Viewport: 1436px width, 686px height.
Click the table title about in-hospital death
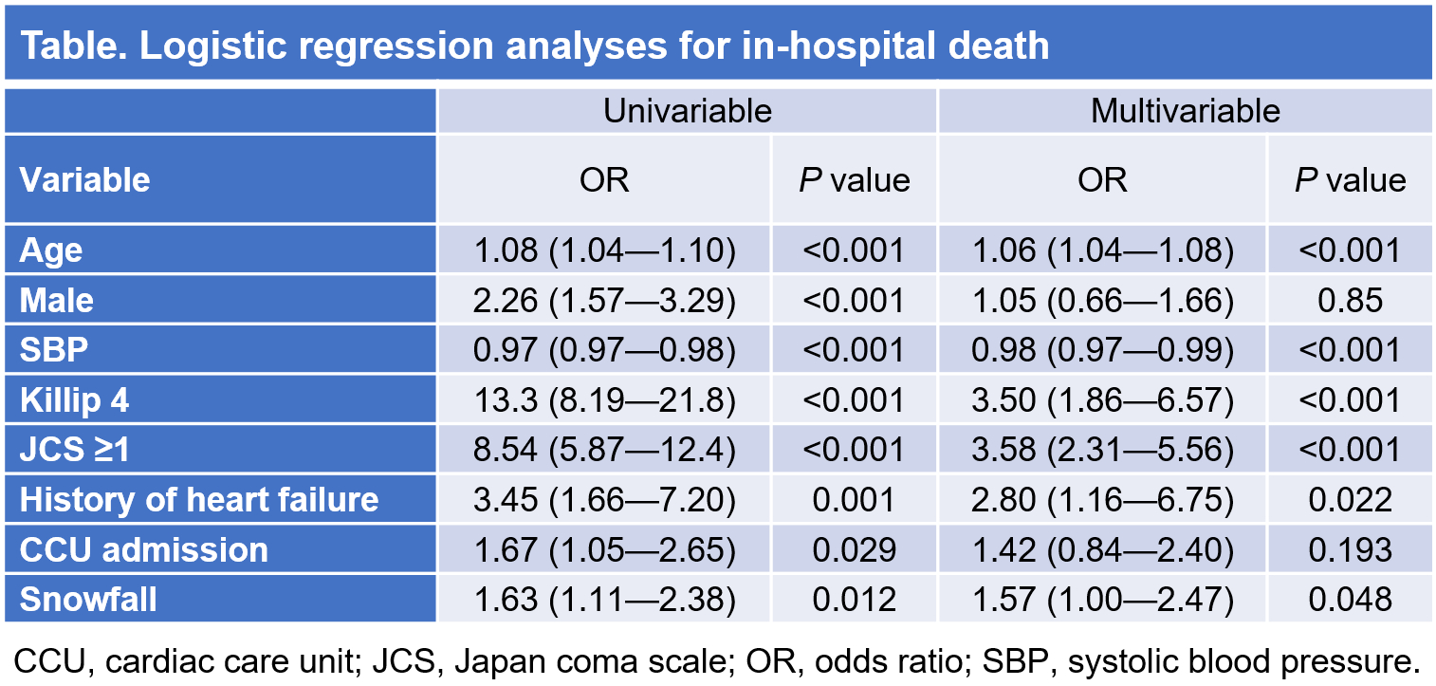535,46
